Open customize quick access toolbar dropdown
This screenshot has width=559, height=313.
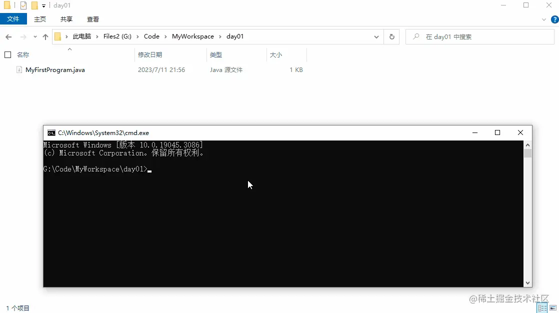click(43, 5)
